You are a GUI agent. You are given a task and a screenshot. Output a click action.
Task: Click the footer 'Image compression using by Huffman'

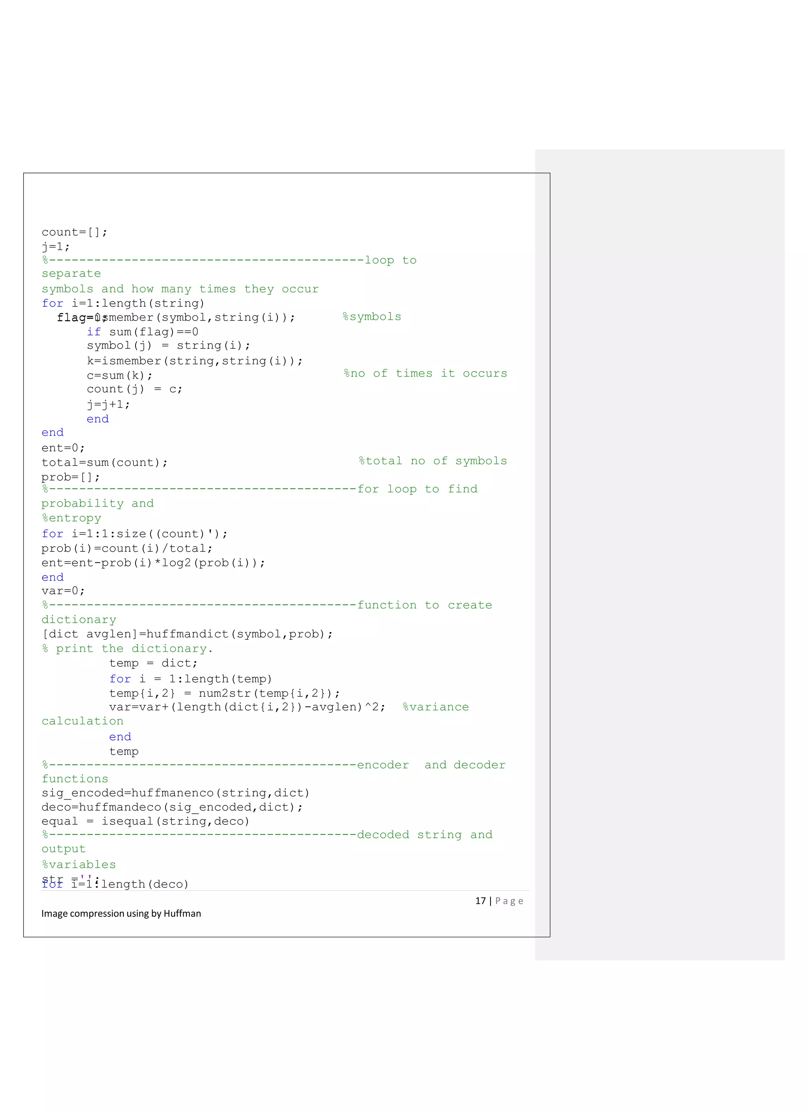tap(121, 914)
